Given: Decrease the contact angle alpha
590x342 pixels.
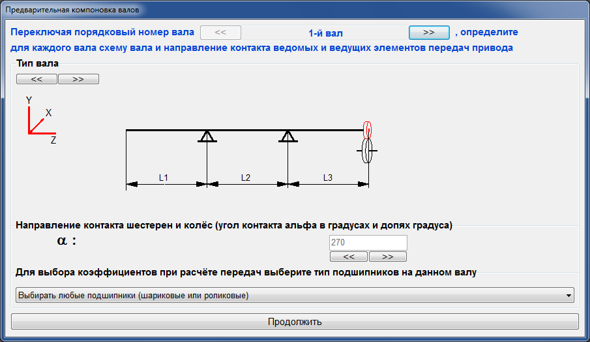Looking at the screenshot, I should [349, 256].
